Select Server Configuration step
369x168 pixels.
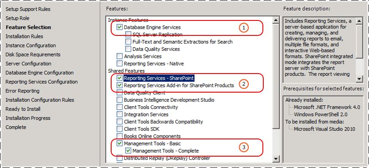pos(28,64)
